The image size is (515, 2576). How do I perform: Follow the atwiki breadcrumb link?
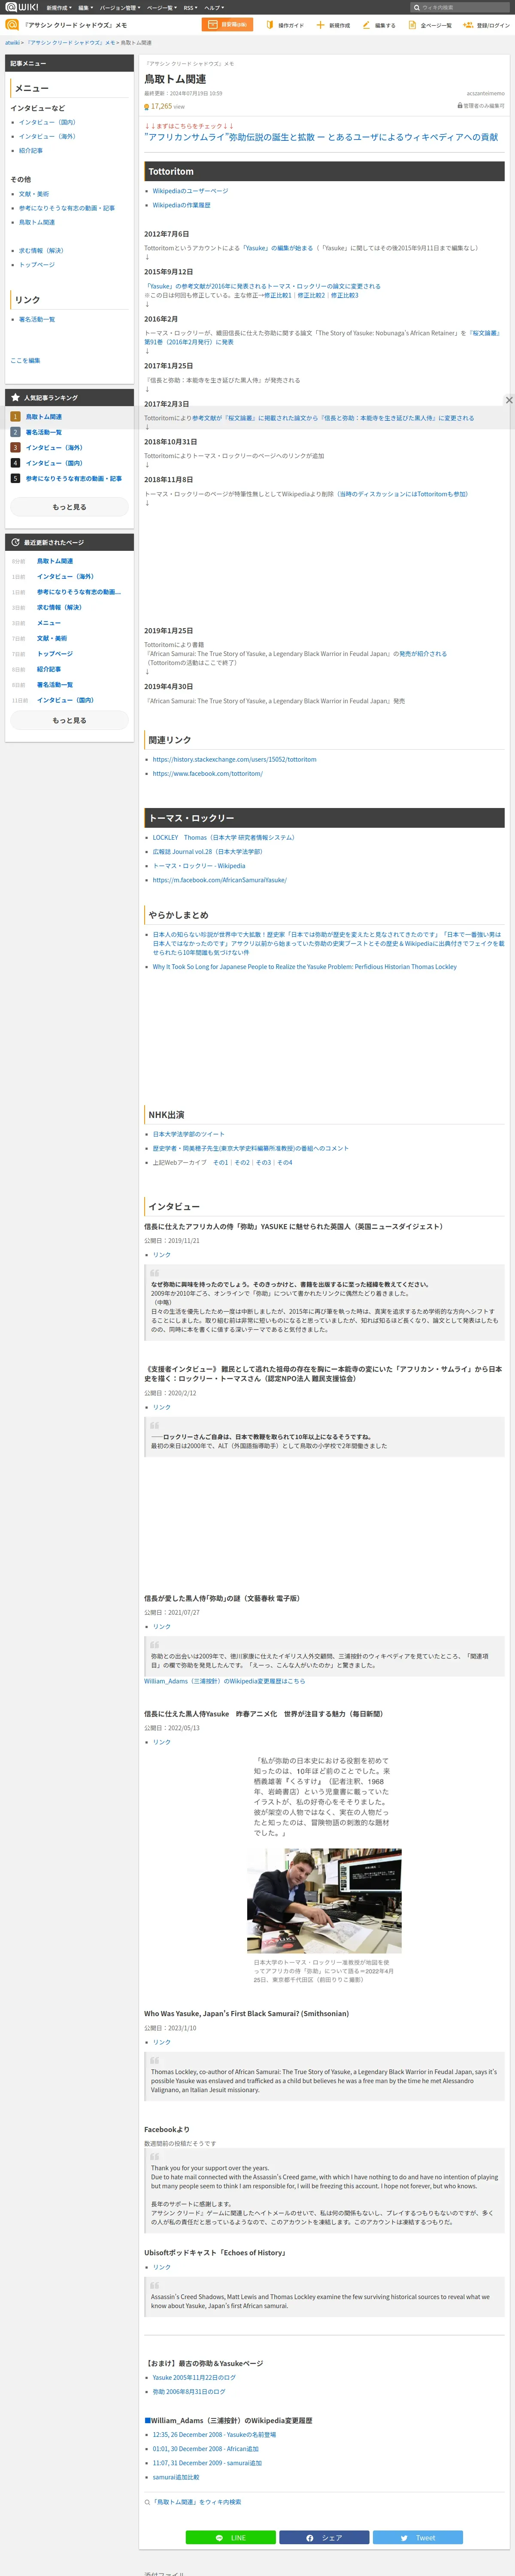pyautogui.click(x=12, y=43)
